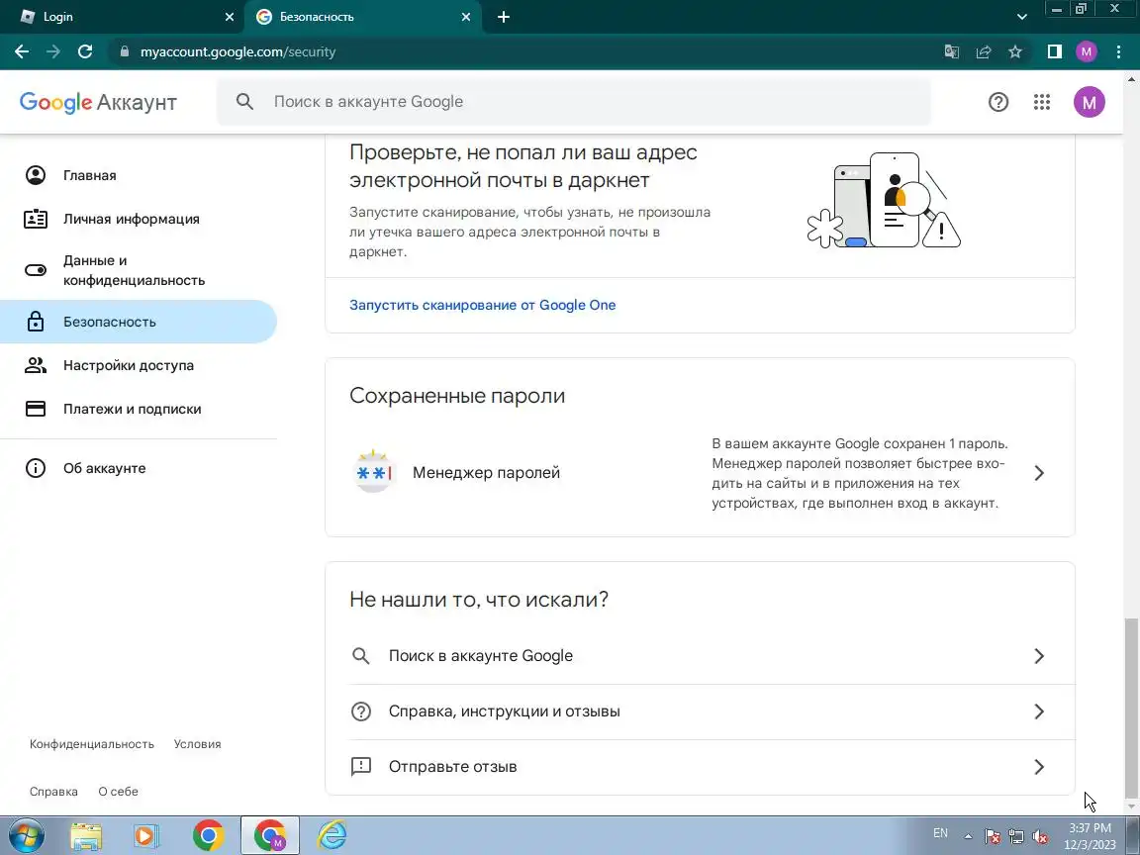Close the Безопасность tab
Image resolution: width=1140 pixels, height=855 pixels.
pos(466,17)
